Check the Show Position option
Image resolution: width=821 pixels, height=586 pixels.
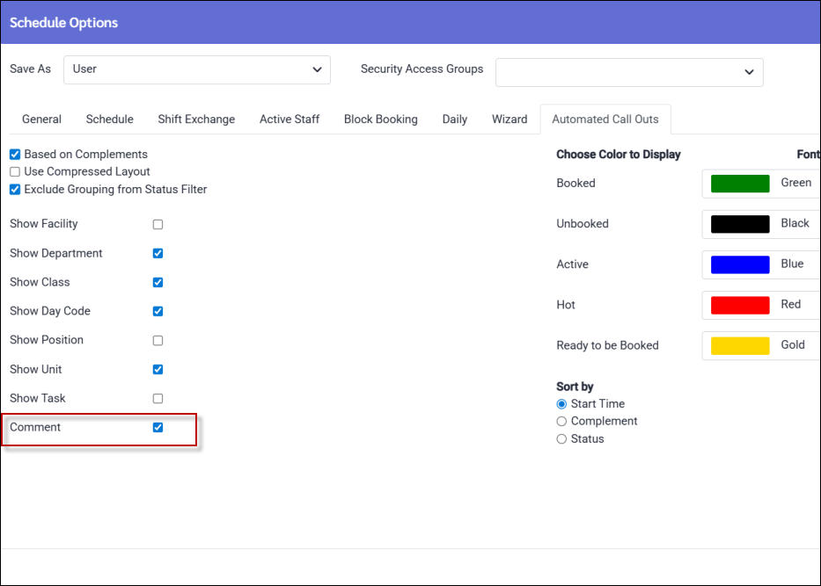click(158, 341)
